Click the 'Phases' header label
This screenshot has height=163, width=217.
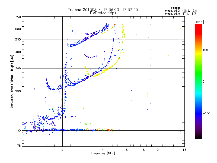(175, 8)
